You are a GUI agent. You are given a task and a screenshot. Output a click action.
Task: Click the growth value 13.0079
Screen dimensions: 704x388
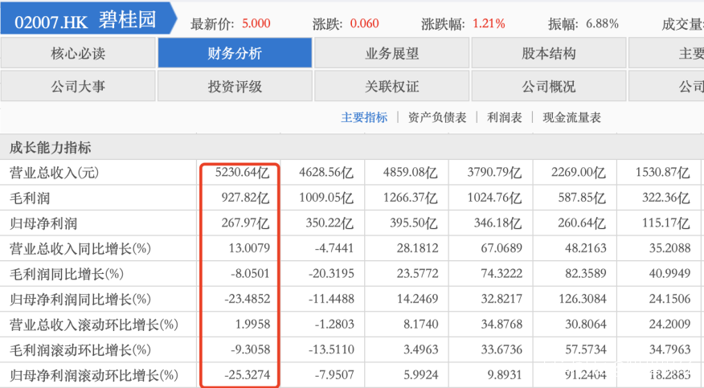point(249,248)
